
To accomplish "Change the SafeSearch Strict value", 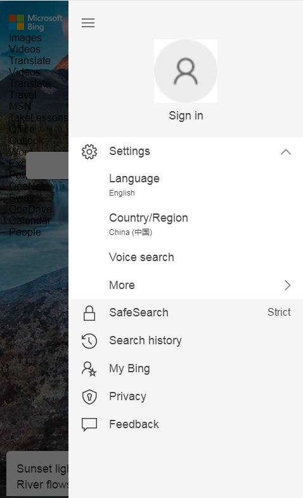I will click(x=279, y=313).
